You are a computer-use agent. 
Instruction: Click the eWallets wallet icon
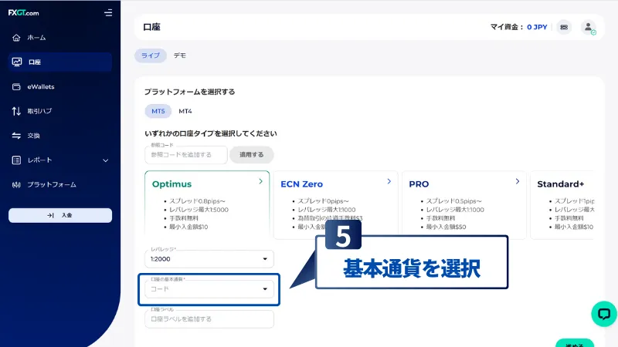tap(16, 86)
